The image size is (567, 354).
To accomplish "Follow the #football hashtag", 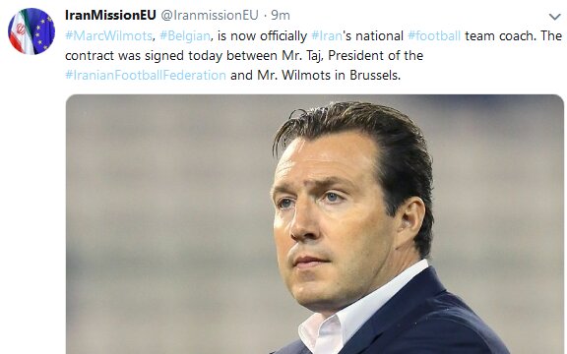I will tap(434, 35).
